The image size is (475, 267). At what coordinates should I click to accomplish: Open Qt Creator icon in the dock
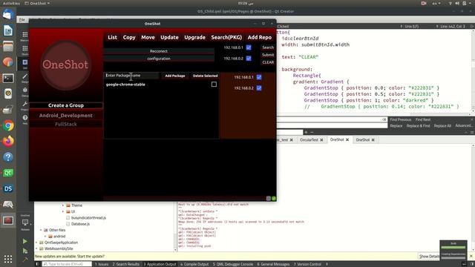coord(8,173)
